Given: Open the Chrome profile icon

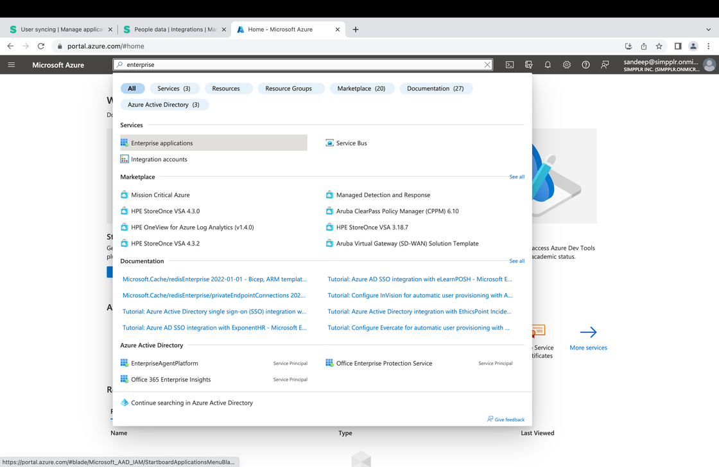Looking at the screenshot, I should 693,46.
